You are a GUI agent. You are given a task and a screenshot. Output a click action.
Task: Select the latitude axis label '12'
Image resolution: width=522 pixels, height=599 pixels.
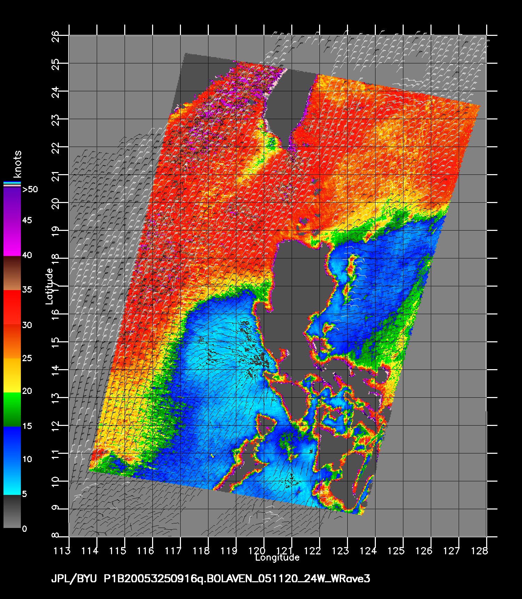pyautogui.click(x=56, y=426)
